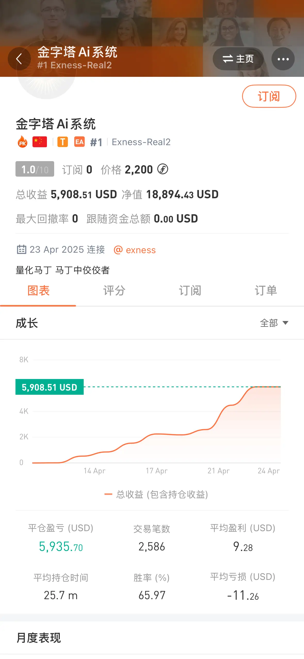
Task: Tap the EA badge icon
Action: coord(79,142)
